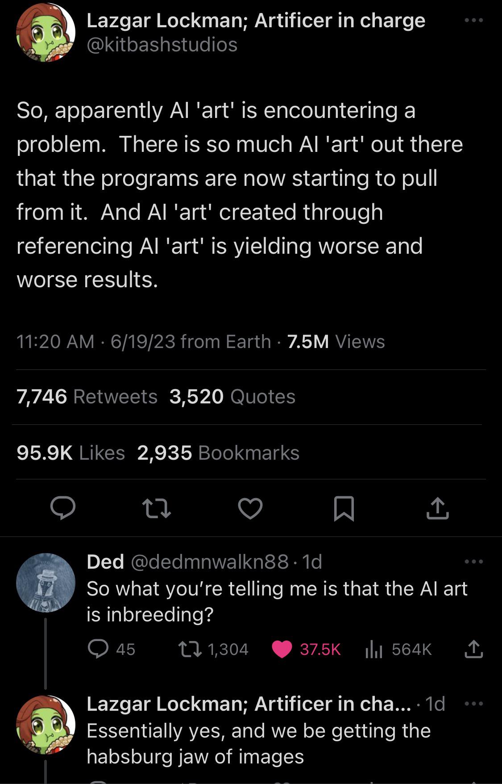The height and width of the screenshot is (784, 502).
Task: View the 7,746 Retweets list
Action: tap(87, 397)
